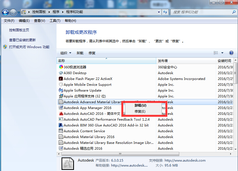Click the vertical scrollbar up arrow
This screenshot has width=238, height=171.
coord(236,60)
